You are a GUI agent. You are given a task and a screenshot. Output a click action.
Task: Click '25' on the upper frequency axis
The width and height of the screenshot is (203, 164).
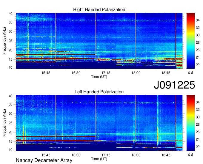click(10, 41)
